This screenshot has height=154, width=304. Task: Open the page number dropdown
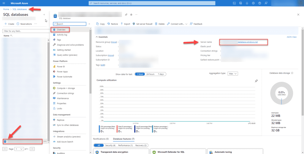[19, 149]
